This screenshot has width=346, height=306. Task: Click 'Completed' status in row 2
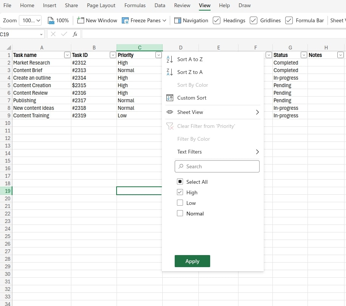coord(290,63)
